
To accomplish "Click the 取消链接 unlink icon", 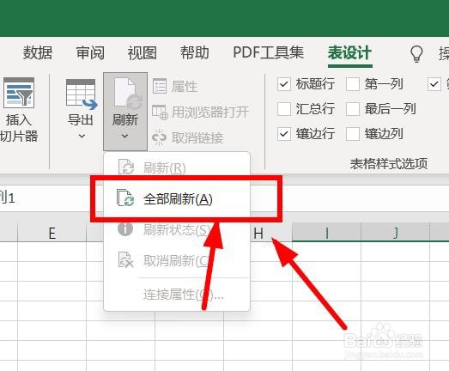I will click(159, 137).
